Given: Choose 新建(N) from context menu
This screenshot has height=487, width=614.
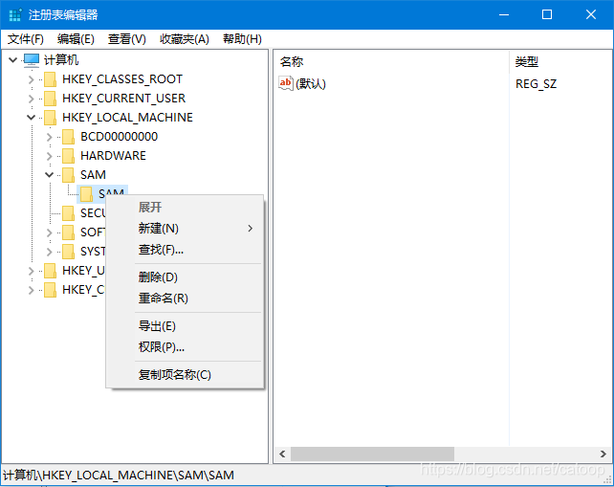Looking at the screenshot, I should [x=185, y=229].
